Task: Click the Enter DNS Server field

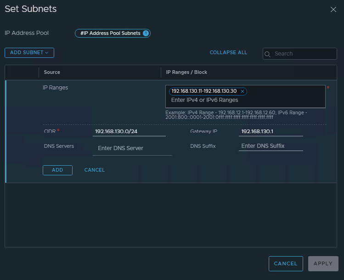Action: 132,148
